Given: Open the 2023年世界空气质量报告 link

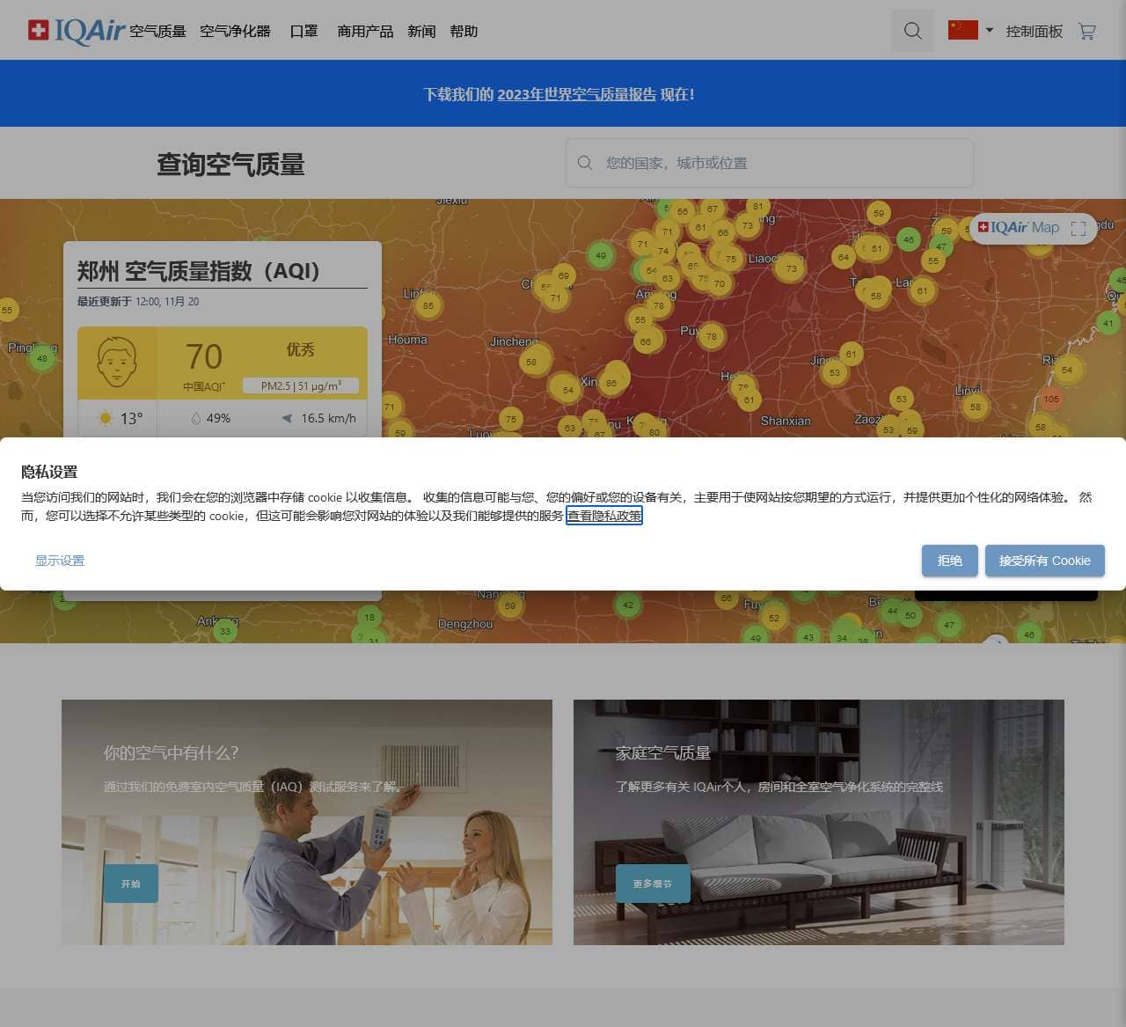Looking at the screenshot, I should coord(576,94).
